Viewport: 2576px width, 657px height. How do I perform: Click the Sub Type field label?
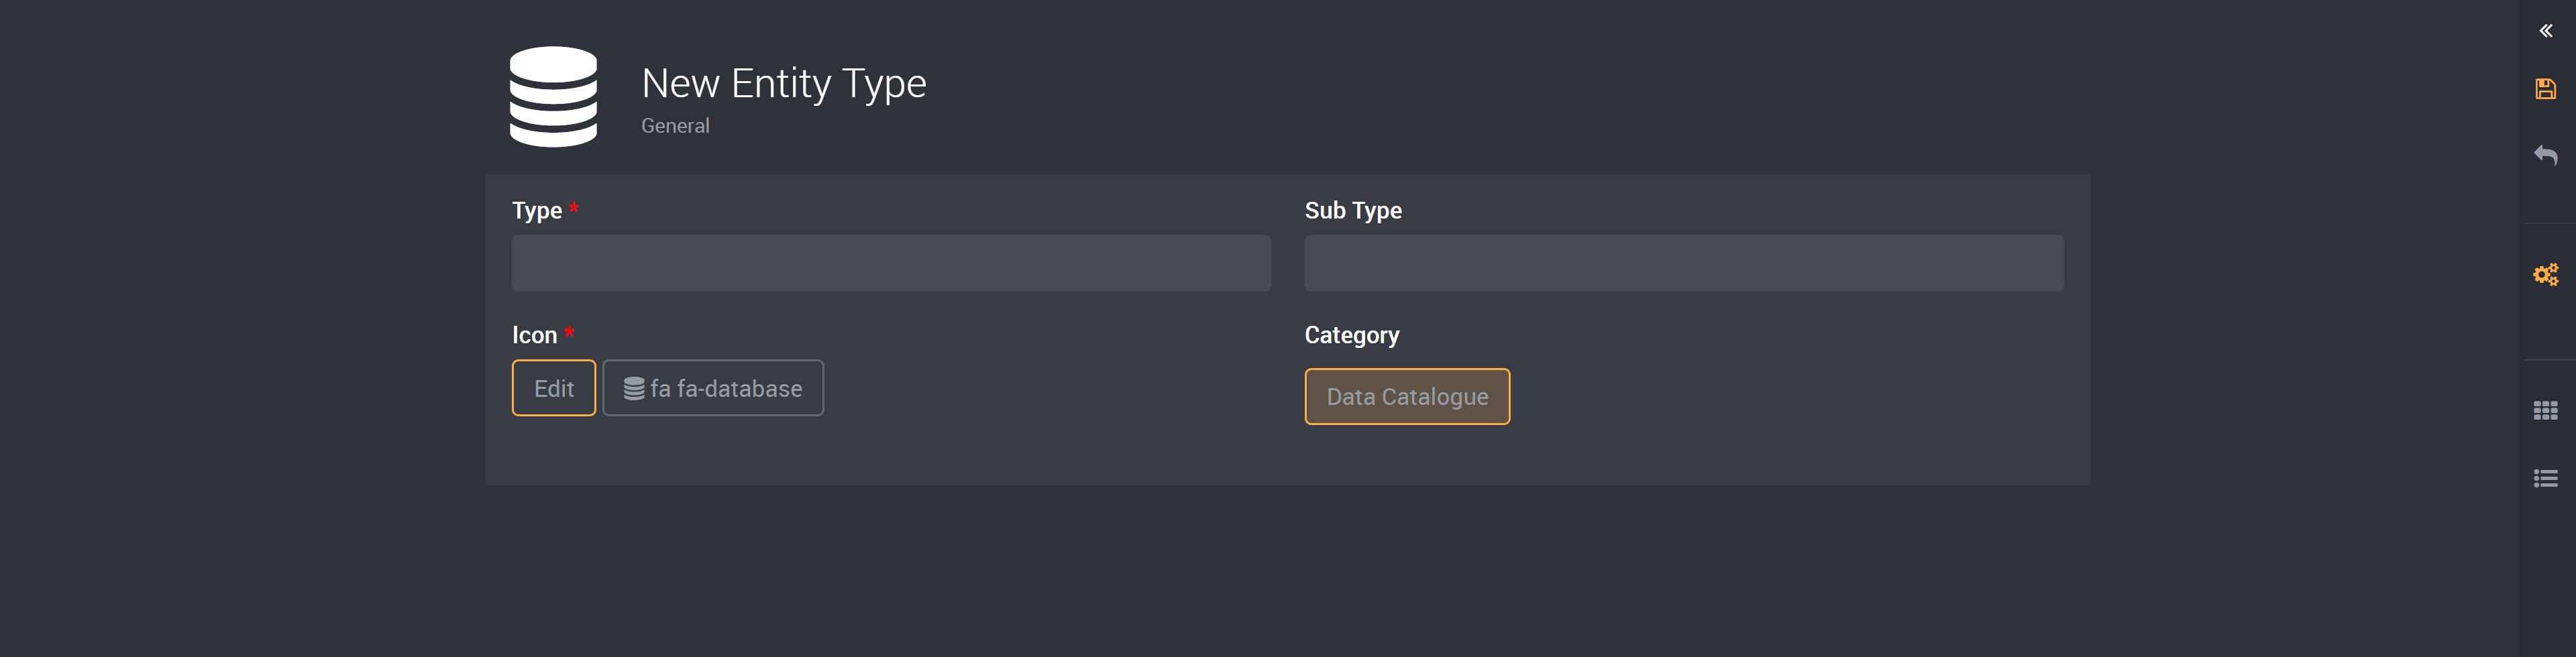tap(1352, 211)
